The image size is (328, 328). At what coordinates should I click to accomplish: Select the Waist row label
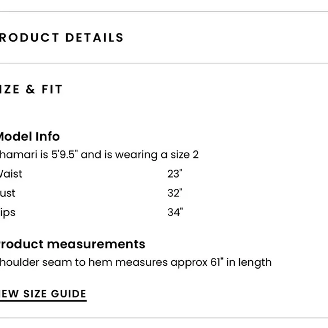11,174
